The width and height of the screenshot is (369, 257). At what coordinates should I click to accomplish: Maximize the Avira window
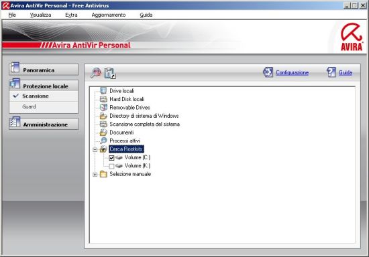(354, 5)
